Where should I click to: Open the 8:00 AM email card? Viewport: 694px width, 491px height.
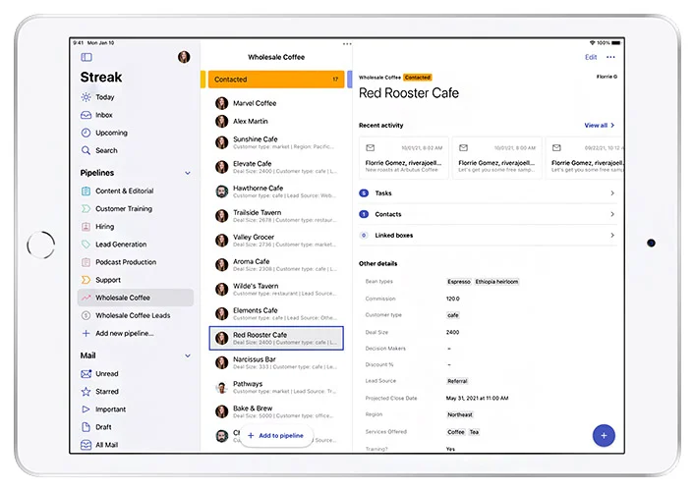(x=497, y=158)
